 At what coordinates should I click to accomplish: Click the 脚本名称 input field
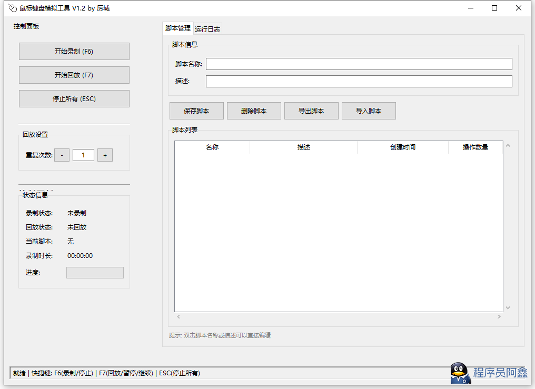coord(359,64)
